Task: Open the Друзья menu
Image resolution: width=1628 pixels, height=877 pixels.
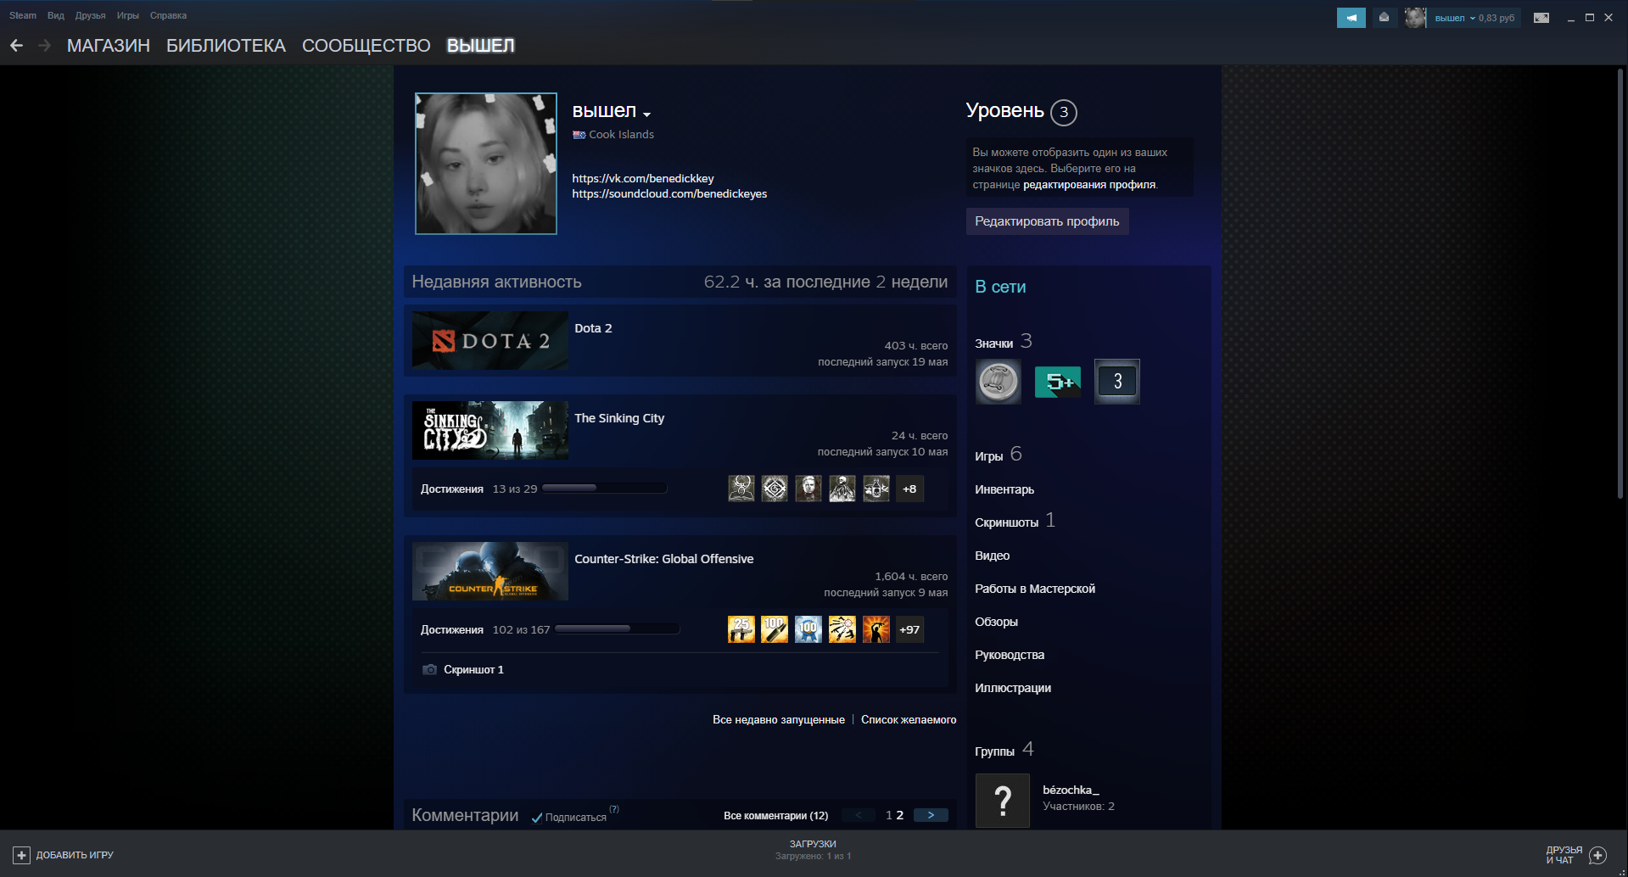Action: click(x=90, y=15)
